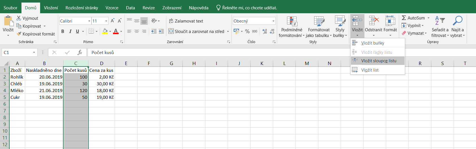The width and height of the screenshot is (476, 149).
Task: Open Seřadit a filtrovat
Action: tap(440, 27)
